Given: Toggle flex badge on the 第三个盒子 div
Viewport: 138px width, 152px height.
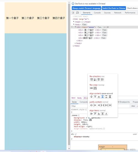Looking at the screenshot, I should (x=105, y=35).
